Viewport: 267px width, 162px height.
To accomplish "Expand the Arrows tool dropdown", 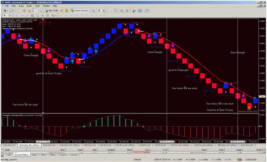I will tap(55, 16).
